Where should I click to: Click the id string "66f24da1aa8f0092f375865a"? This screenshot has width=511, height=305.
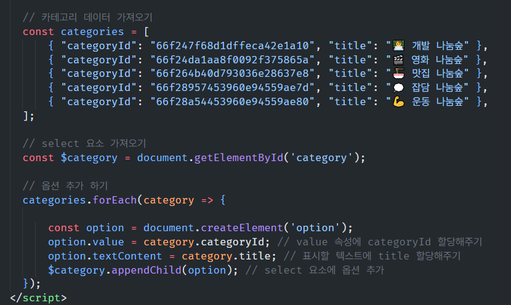pos(233,60)
